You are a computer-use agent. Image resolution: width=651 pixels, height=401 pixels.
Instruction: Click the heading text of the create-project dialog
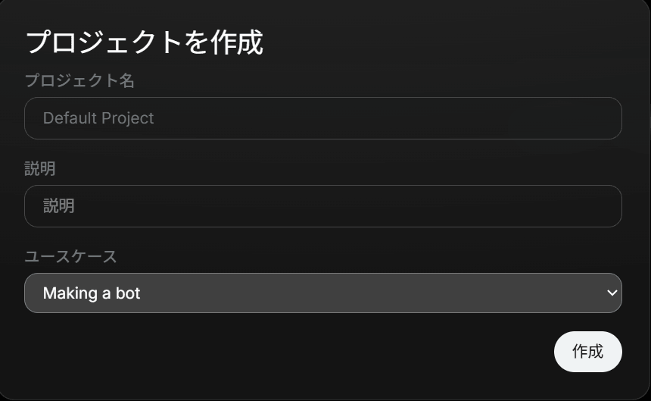[x=144, y=42]
